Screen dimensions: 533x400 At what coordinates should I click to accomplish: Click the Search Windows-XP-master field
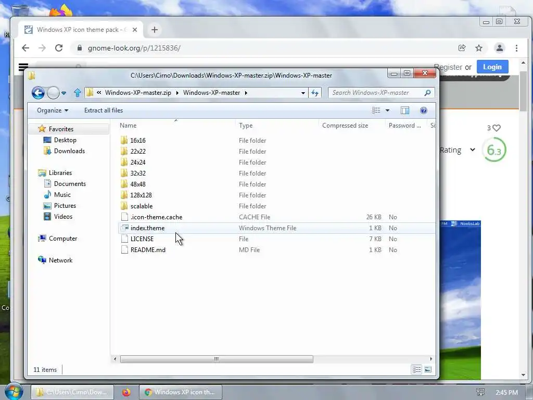(376, 93)
